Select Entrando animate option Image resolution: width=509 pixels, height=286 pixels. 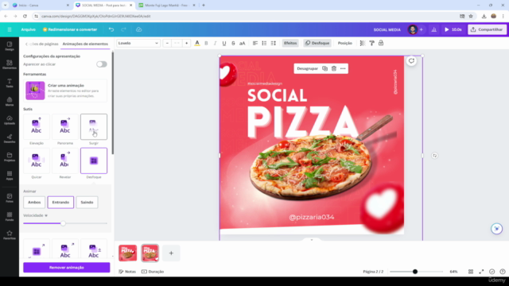60,203
